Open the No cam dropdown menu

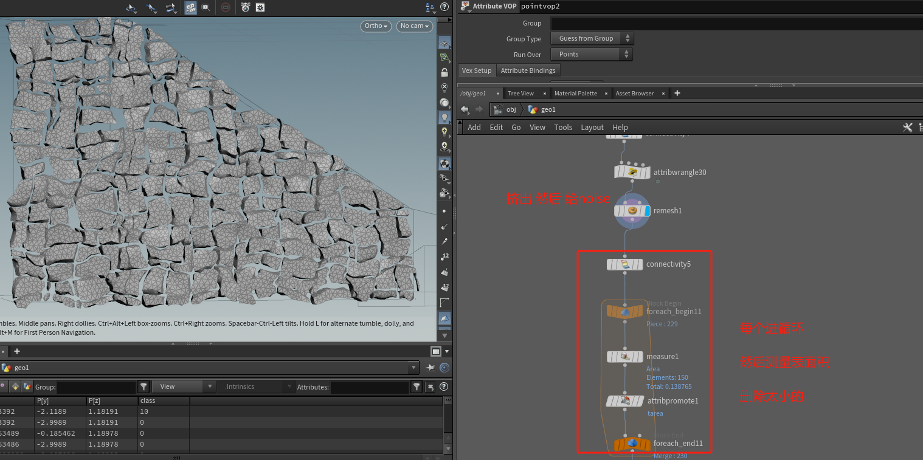(413, 26)
